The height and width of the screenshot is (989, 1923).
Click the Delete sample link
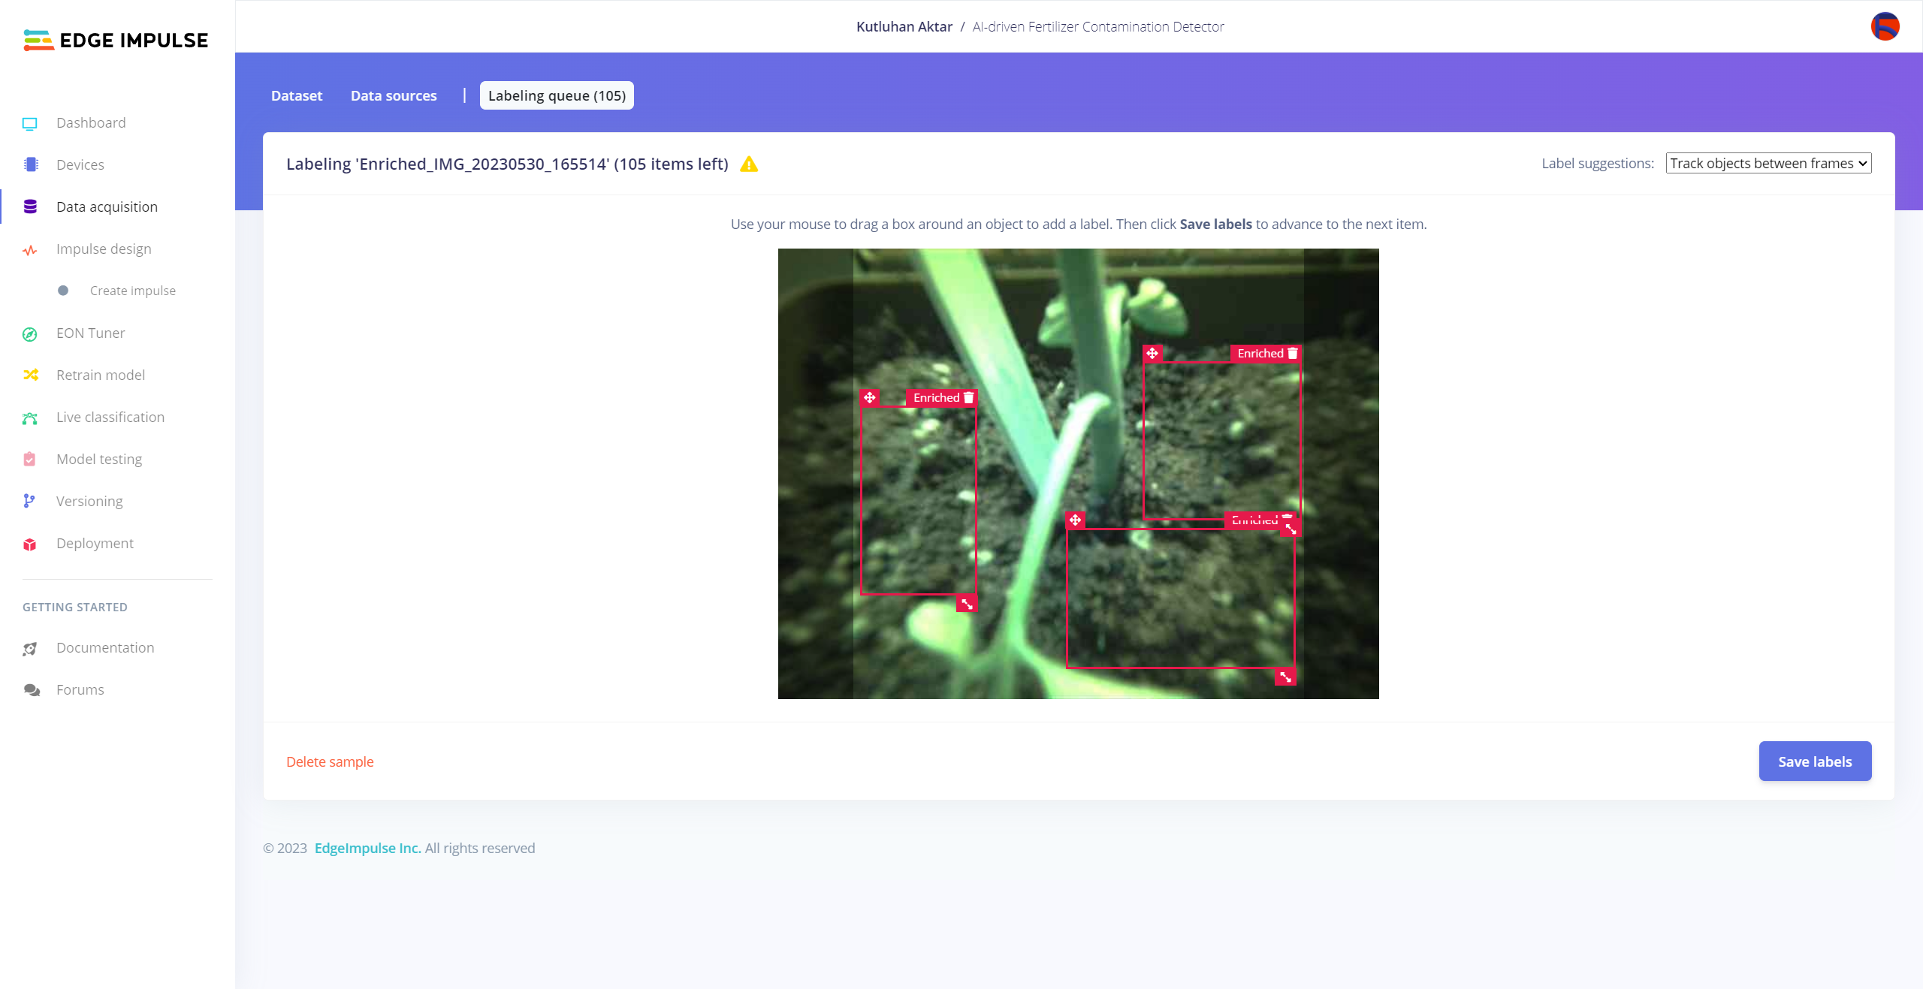(330, 761)
